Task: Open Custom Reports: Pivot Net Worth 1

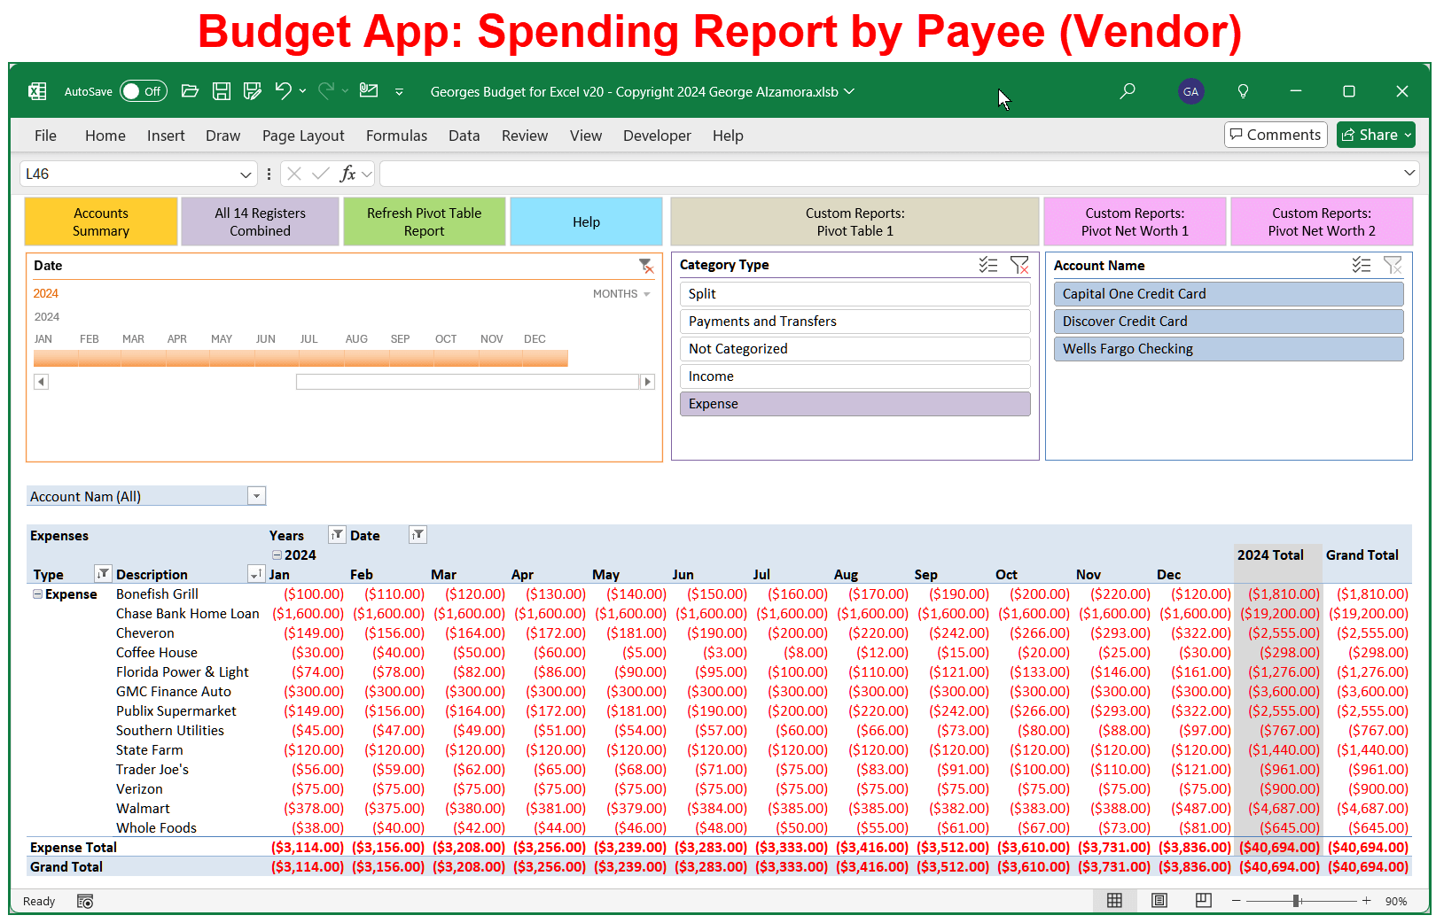Action: [x=1135, y=221]
